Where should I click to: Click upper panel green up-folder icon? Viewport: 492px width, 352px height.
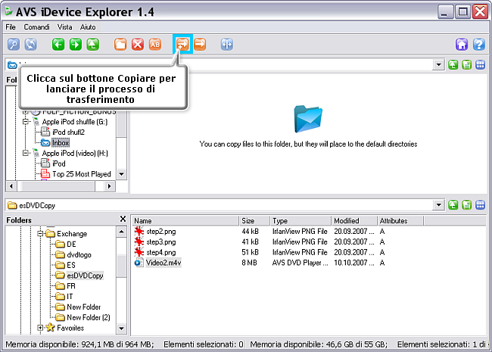point(453,65)
